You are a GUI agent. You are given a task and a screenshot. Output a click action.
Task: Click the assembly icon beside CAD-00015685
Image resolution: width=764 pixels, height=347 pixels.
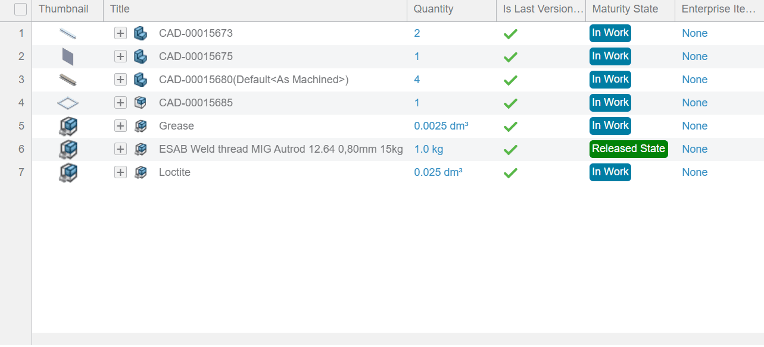tap(141, 103)
